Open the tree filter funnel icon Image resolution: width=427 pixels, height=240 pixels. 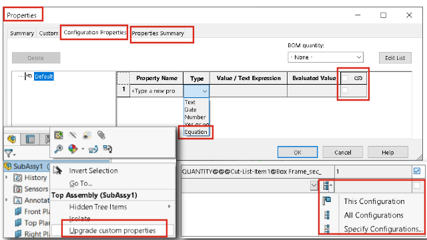point(9,153)
